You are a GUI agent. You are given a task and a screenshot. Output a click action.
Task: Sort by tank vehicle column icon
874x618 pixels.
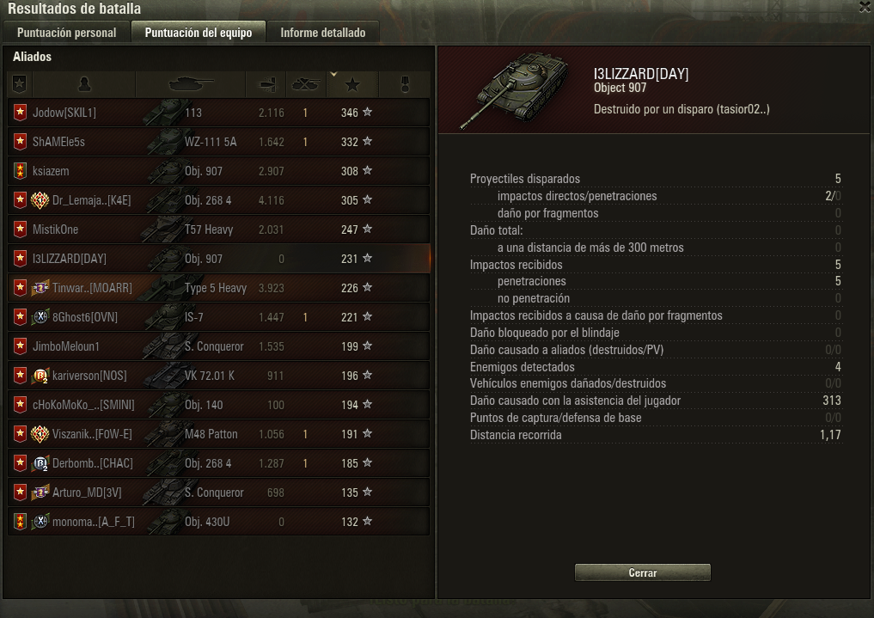[x=191, y=84]
